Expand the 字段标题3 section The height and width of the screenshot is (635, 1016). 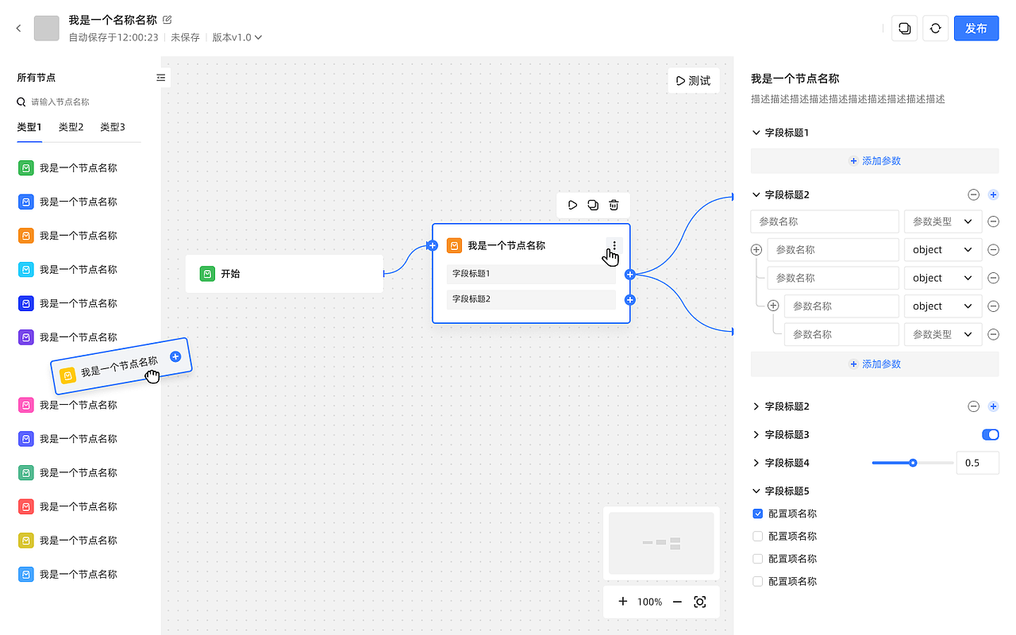(x=756, y=434)
